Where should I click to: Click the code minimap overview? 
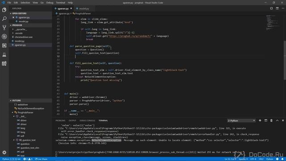(x=273, y=23)
